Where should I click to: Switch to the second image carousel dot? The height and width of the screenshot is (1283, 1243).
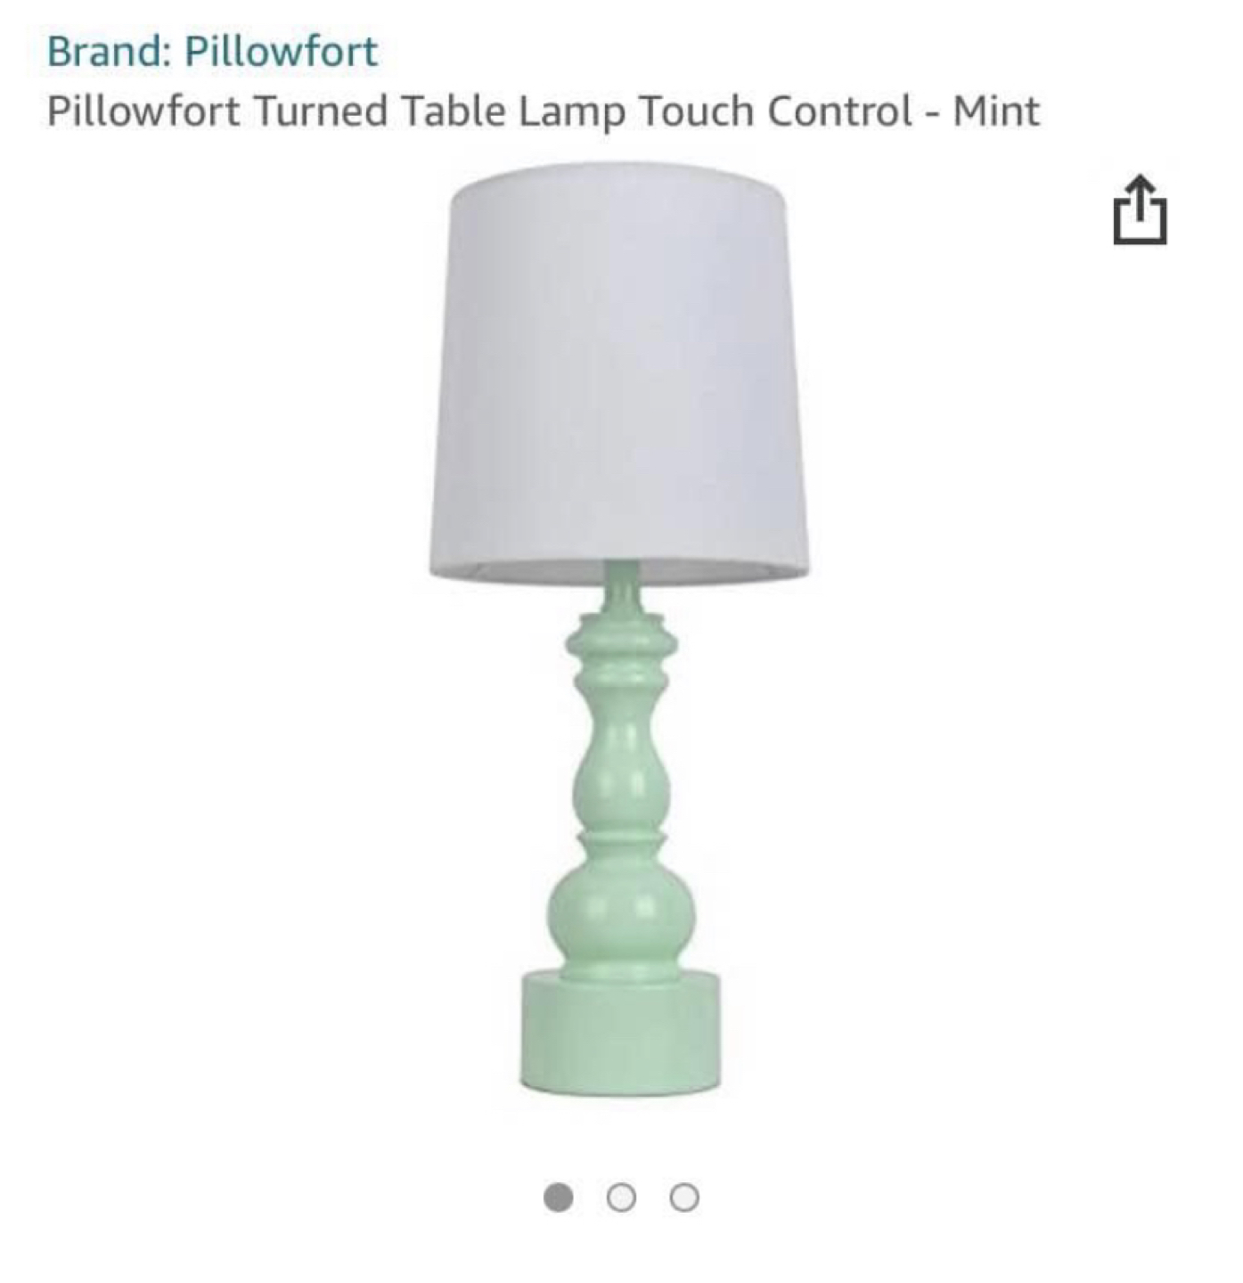click(x=621, y=1197)
